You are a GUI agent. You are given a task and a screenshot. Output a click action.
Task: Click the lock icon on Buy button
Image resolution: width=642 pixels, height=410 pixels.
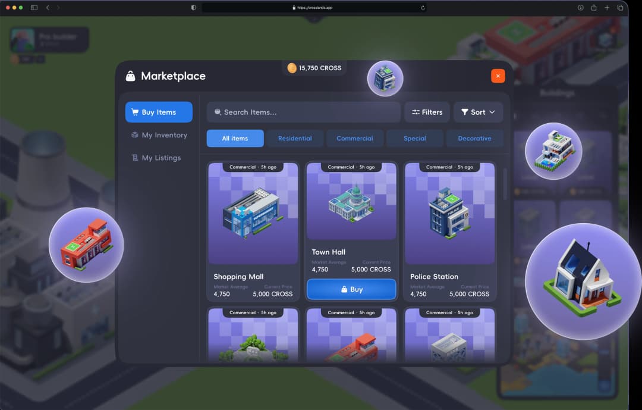[344, 289]
